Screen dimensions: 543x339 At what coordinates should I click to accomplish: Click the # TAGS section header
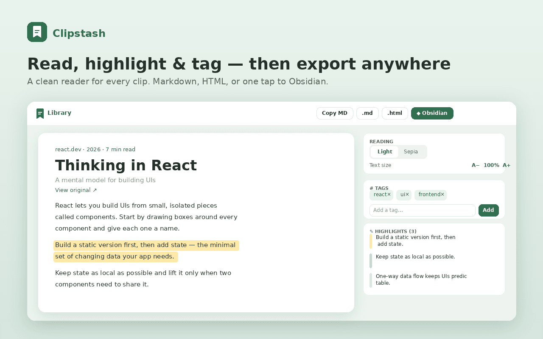pos(379,188)
